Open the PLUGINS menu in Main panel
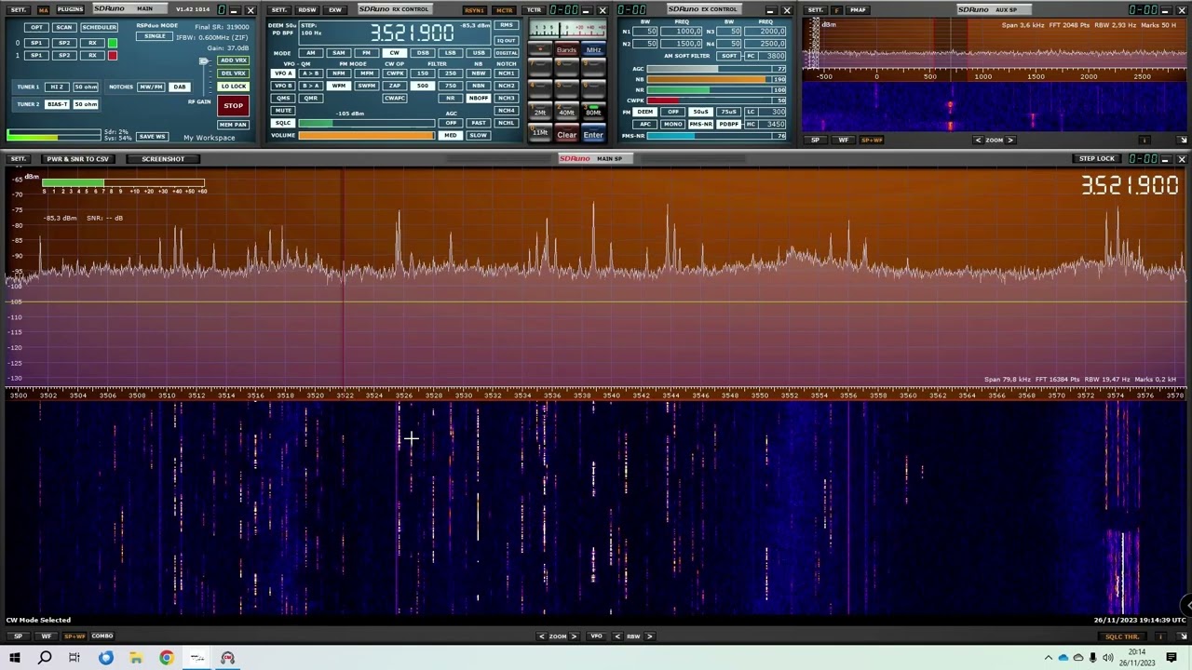Image resolution: width=1192 pixels, height=670 pixels. point(70,9)
